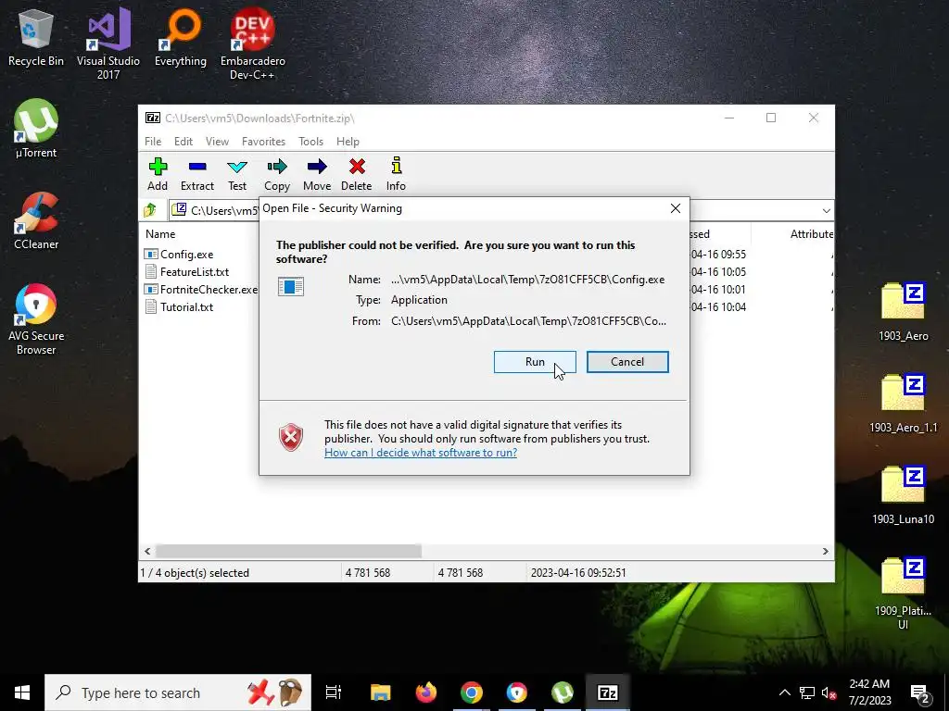The image size is (949, 711).
Task: Select the 1903_Aero_1.1 zip folder icon
Action: pyautogui.click(x=903, y=404)
